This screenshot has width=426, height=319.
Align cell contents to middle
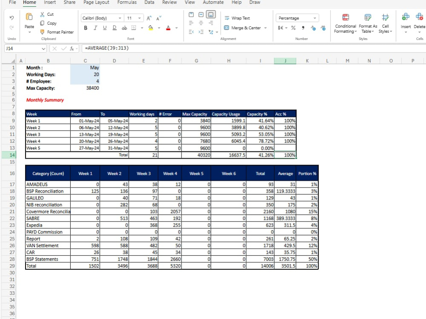[x=201, y=14]
